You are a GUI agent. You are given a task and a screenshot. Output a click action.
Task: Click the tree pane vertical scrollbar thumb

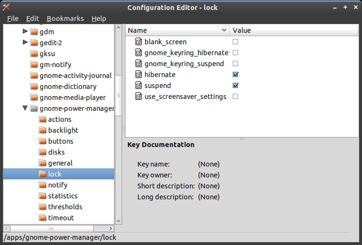click(x=118, y=95)
